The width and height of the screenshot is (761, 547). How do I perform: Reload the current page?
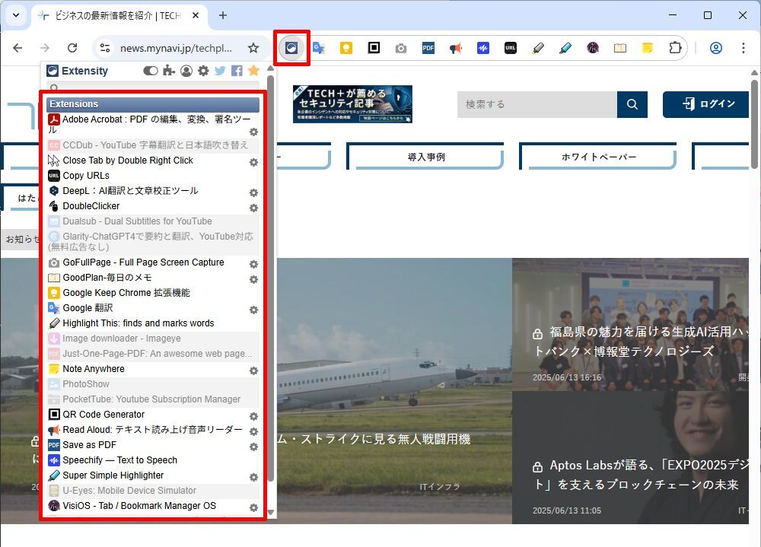[72, 48]
